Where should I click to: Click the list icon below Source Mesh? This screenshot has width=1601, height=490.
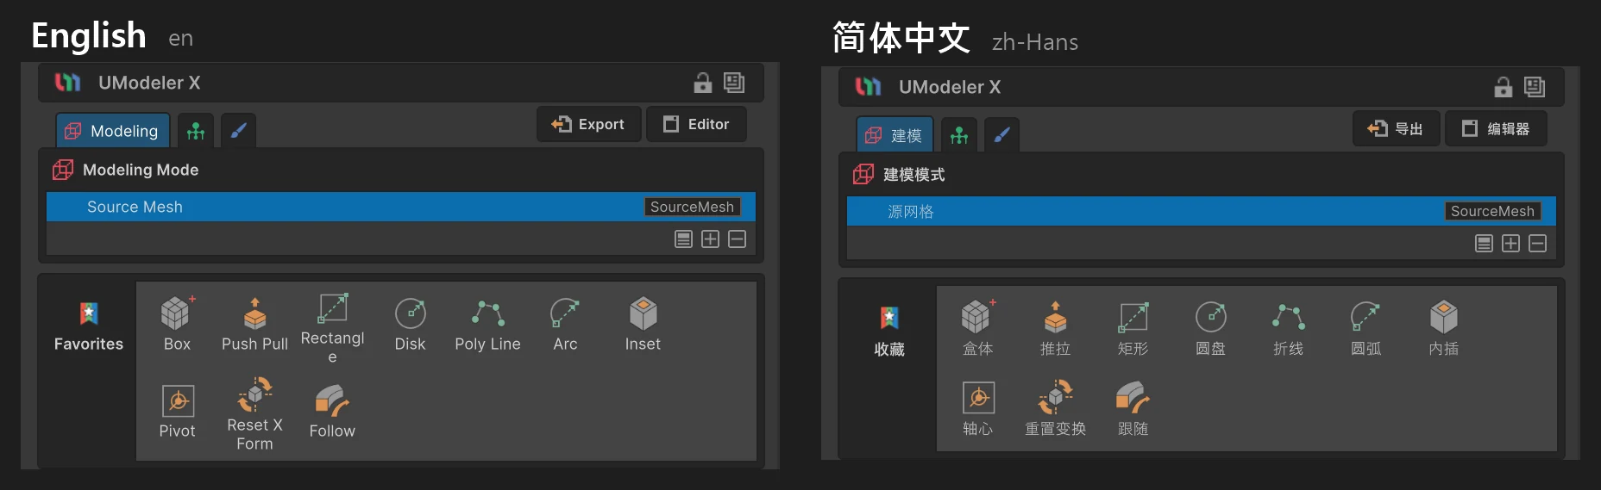[683, 239]
